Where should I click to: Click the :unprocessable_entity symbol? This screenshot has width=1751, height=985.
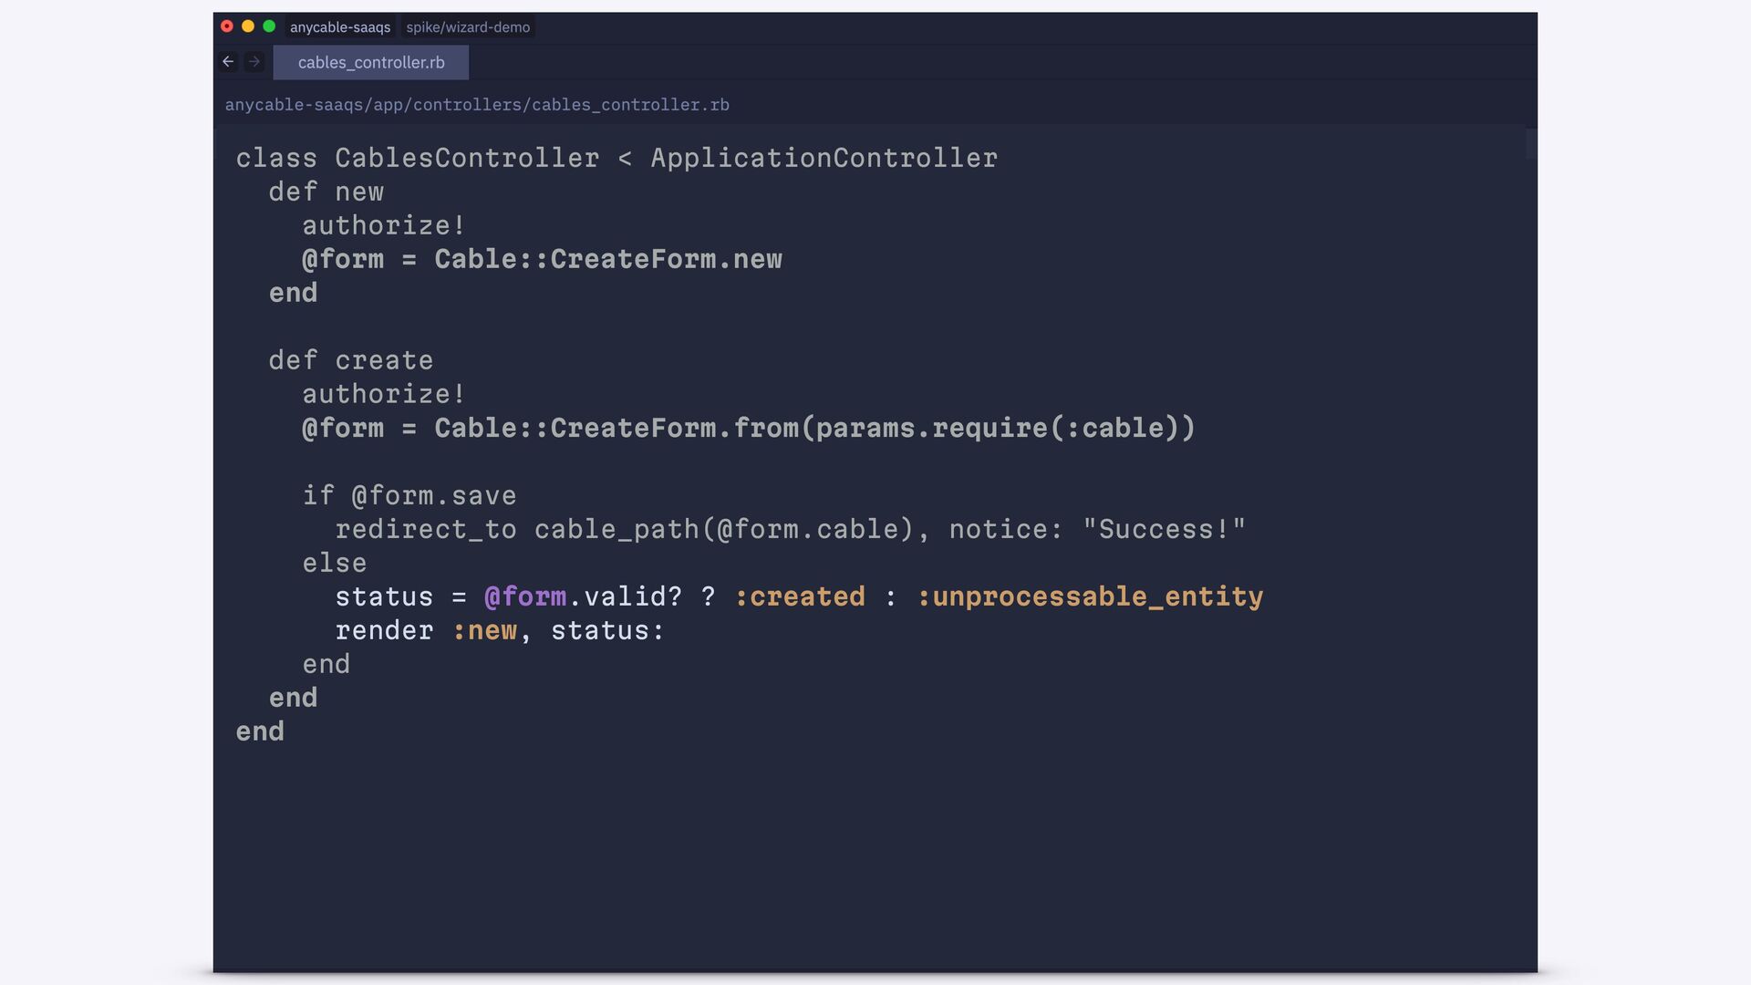tap(1090, 596)
